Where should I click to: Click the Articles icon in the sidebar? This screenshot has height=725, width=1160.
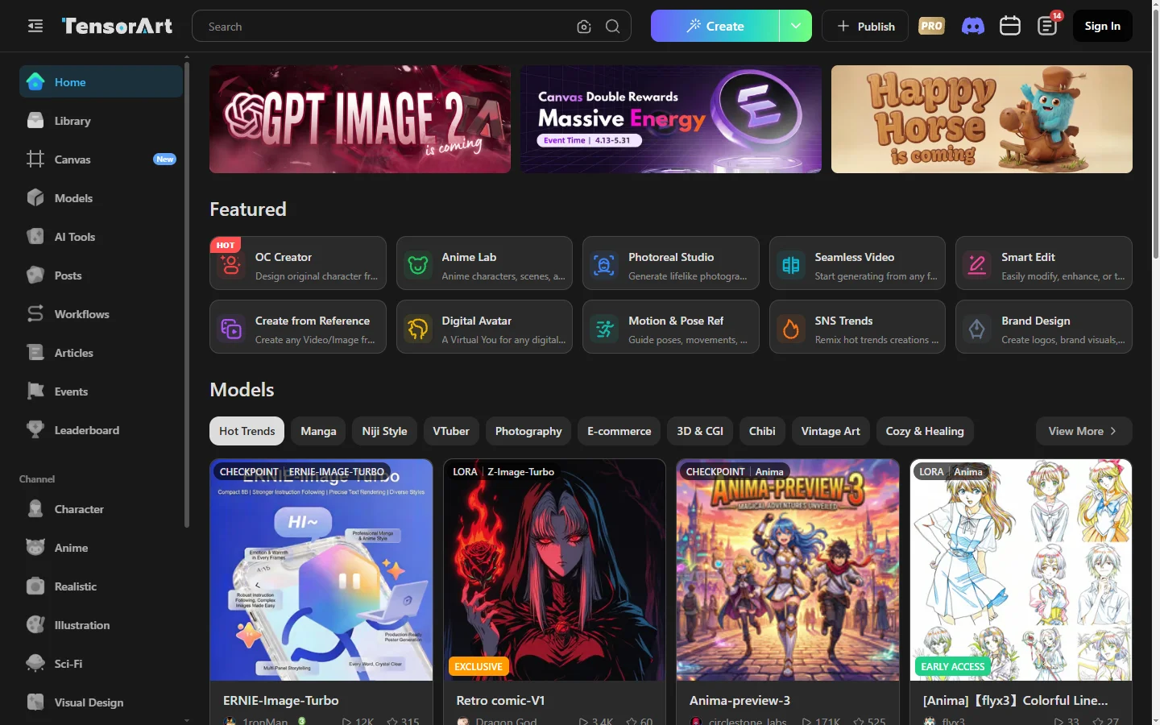[x=35, y=353]
